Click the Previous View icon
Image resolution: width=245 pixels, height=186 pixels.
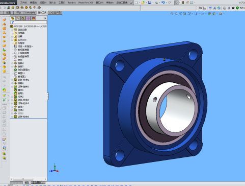180,14
